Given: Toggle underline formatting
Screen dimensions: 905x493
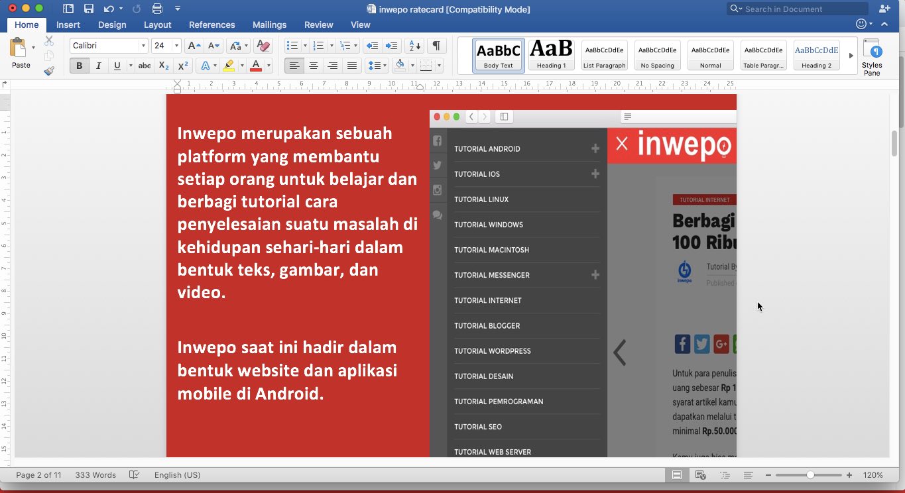Looking at the screenshot, I should coord(117,66).
